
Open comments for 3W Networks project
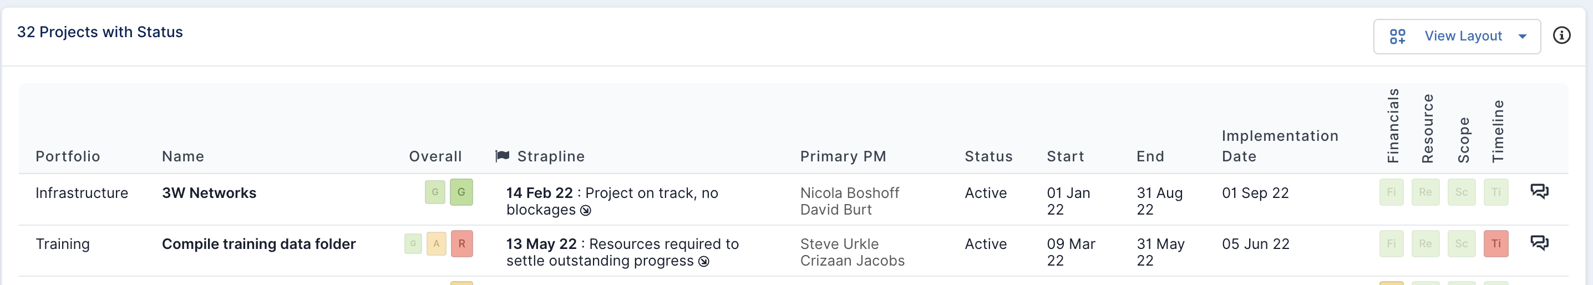(x=1539, y=192)
